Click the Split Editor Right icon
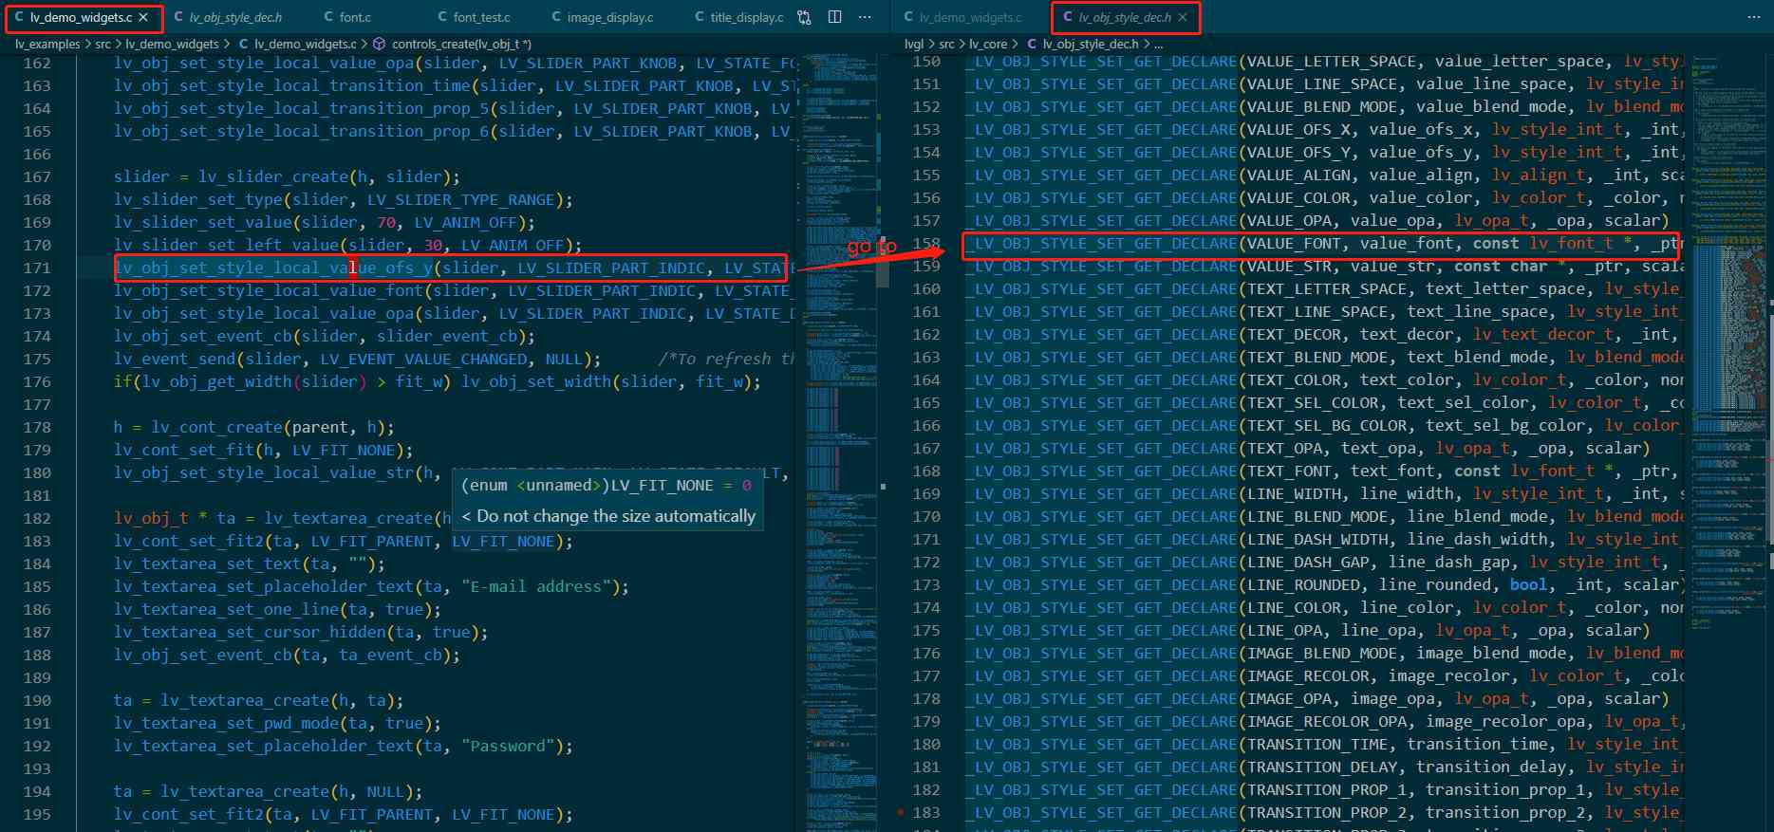Image resolution: width=1774 pixels, height=832 pixels. [835, 17]
